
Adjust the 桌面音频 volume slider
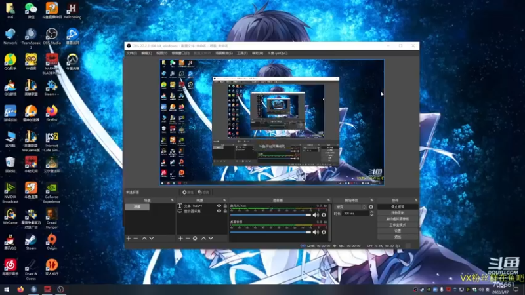click(x=270, y=232)
